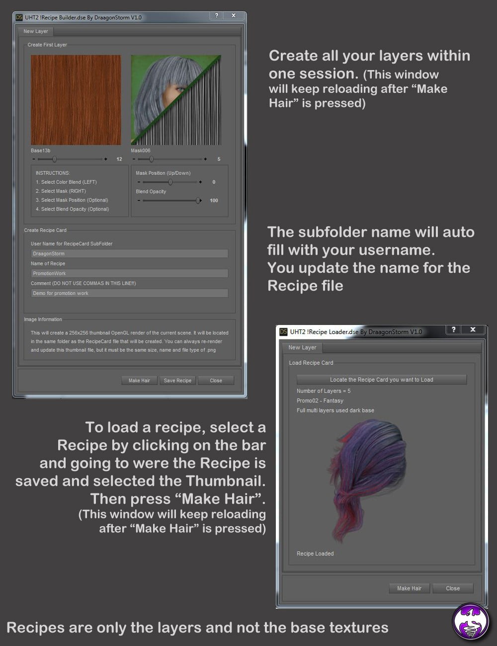This screenshot has height=646, width=497.
Task: Click Locate the Recipe Card you want to Load
Action: coord(382,379)
